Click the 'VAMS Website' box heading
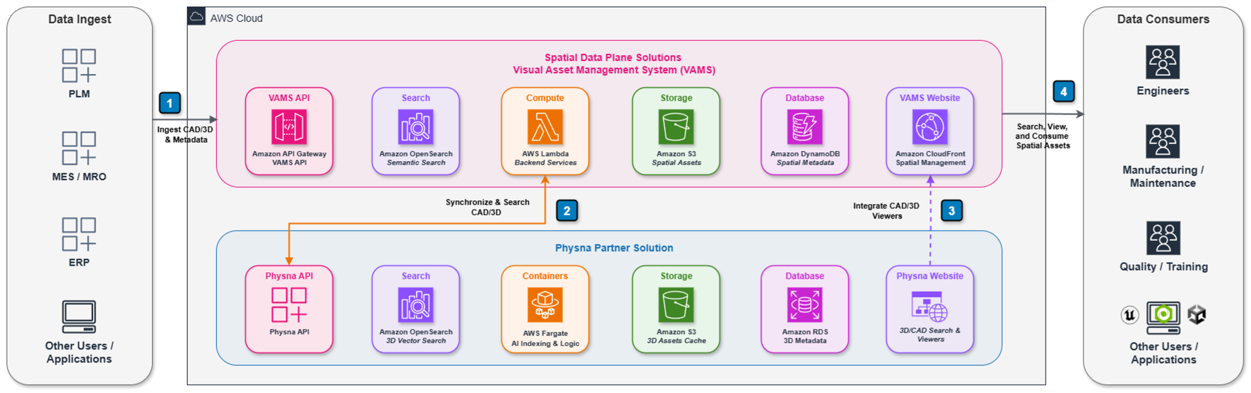This screenshot has height=393, width=1251. click(929, 98)
